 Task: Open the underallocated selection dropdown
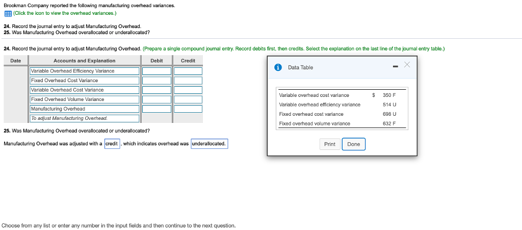210,144
